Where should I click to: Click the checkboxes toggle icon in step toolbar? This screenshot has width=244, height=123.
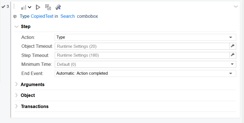(48, 7)
